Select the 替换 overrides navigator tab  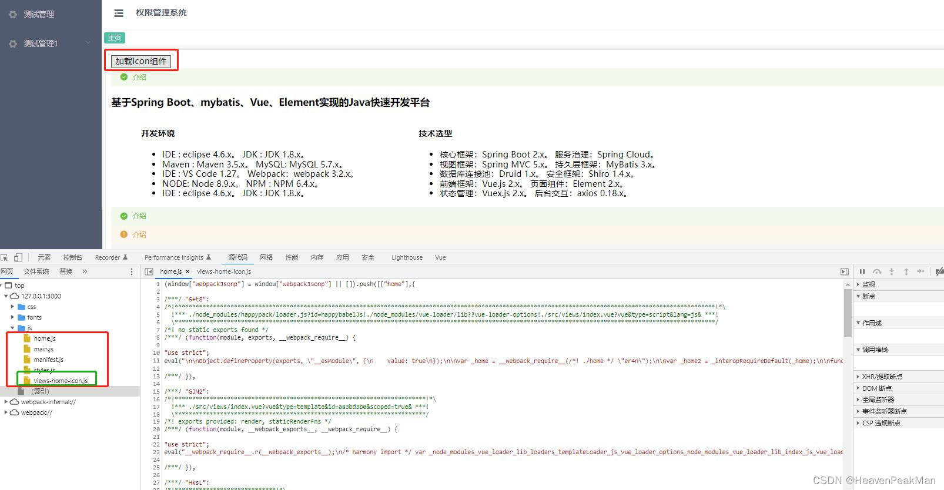click(x=66, y=271)
